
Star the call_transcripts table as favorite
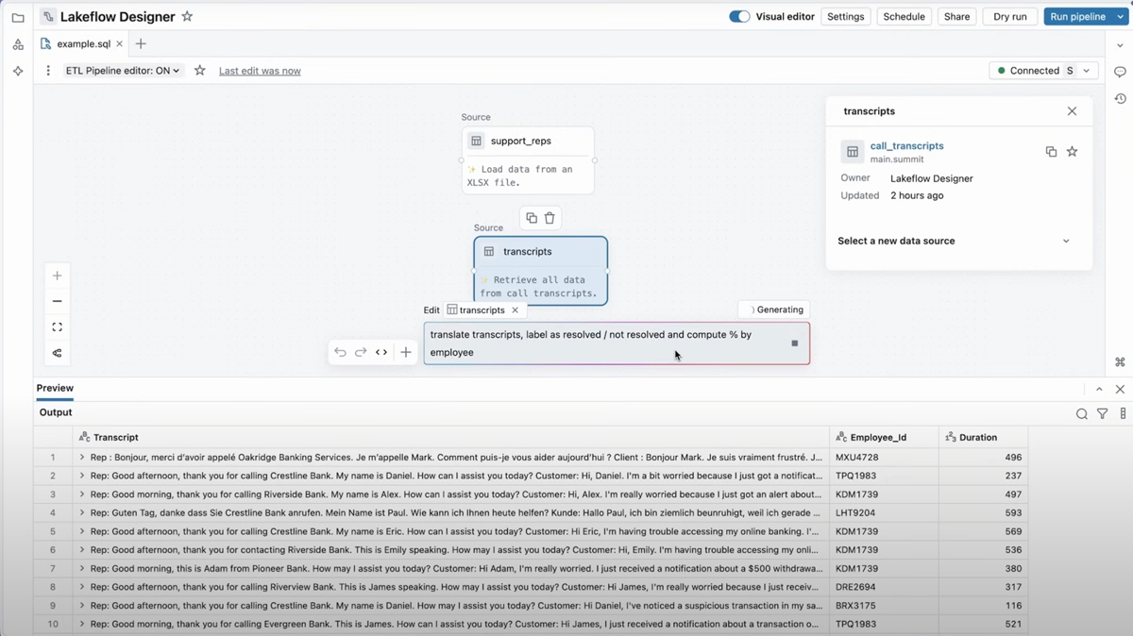pyautogui.click(x=1072, y=152)
